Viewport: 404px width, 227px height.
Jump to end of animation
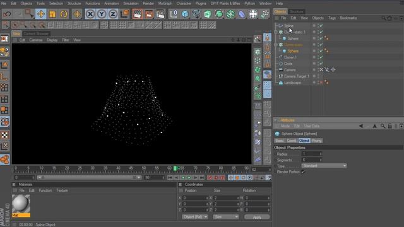(202, 178)
